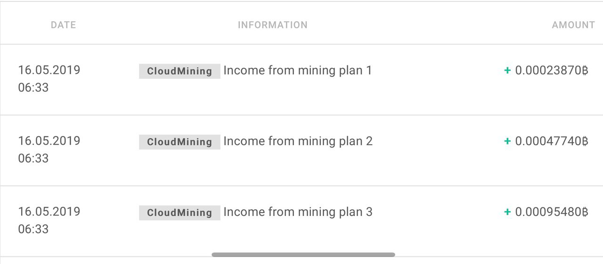
Task: Click the 16.05.2019 date in plan 1 row
Action: [x=49, y=70]
